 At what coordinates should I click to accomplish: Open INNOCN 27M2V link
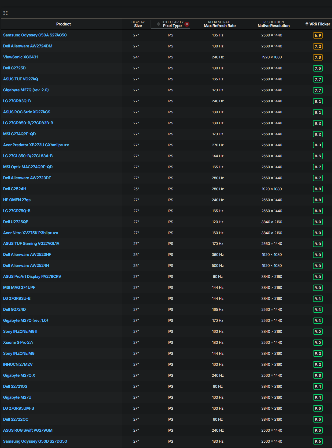coord(18,364)
